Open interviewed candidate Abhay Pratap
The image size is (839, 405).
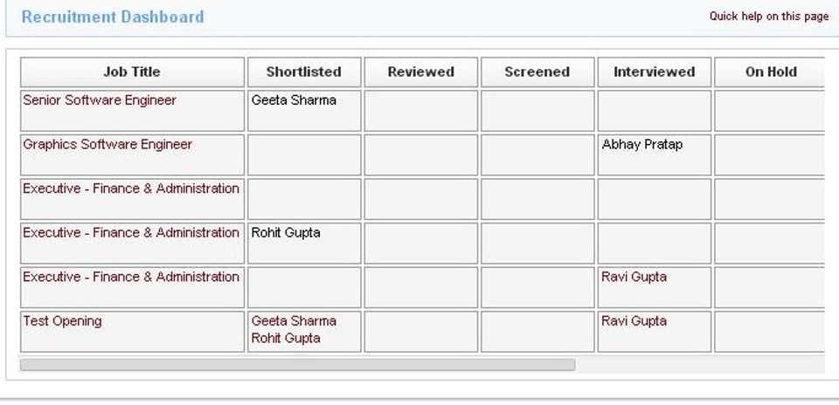click(x=642, y=145)
